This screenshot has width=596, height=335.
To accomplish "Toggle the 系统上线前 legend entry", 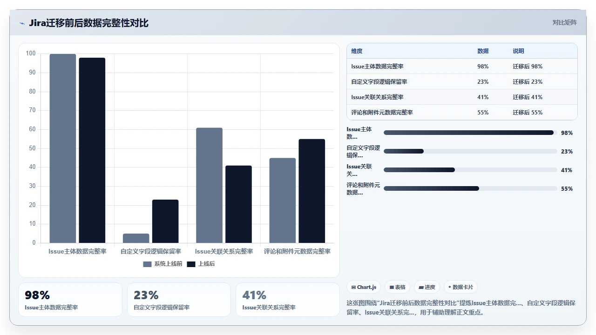I will (163, 264).
